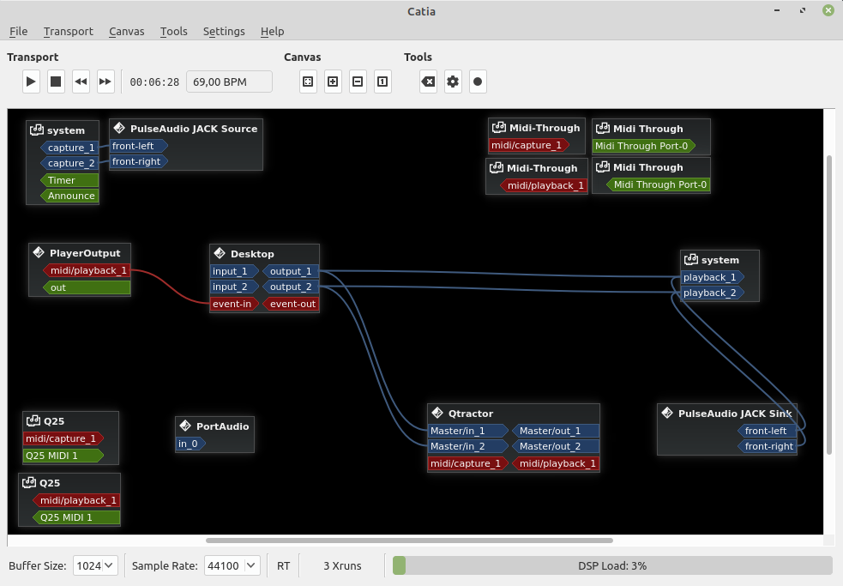This screenshot has width=843, height=586.
Task: Select the capture_2 port
Action: 69,163
